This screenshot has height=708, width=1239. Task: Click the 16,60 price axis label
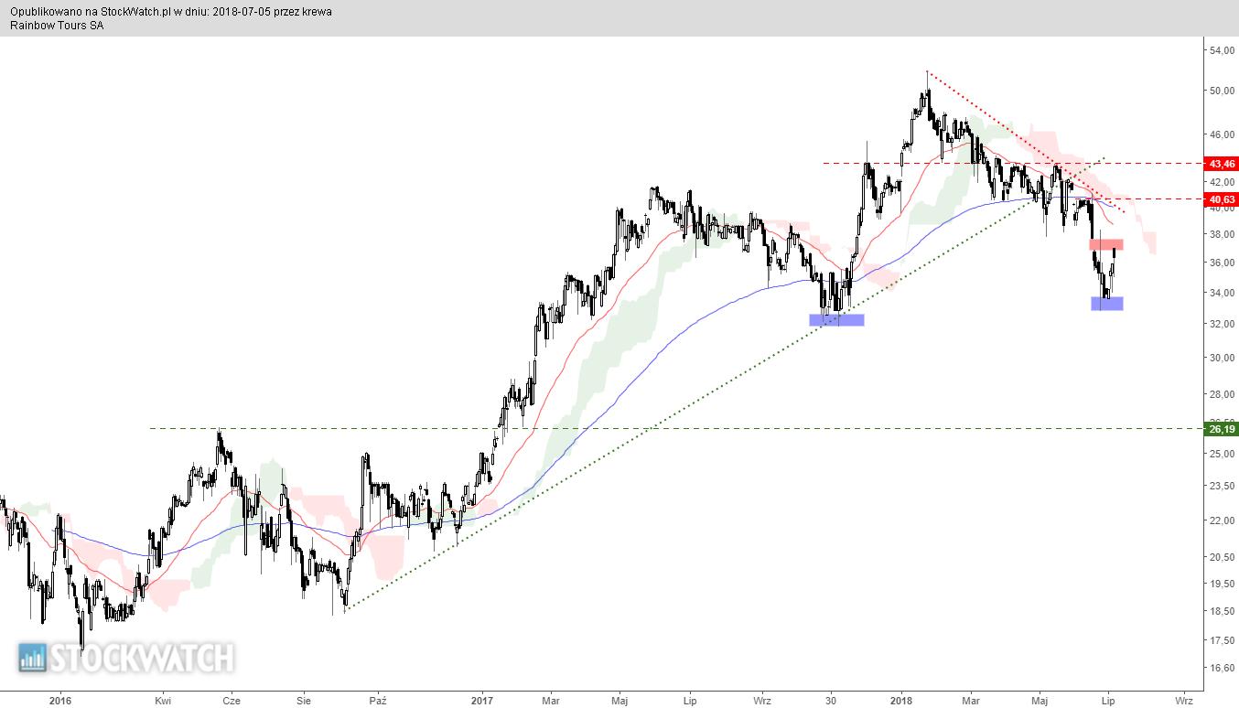point(1223,668)
